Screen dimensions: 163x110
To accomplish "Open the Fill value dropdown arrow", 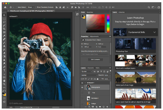I will (110, 79).
